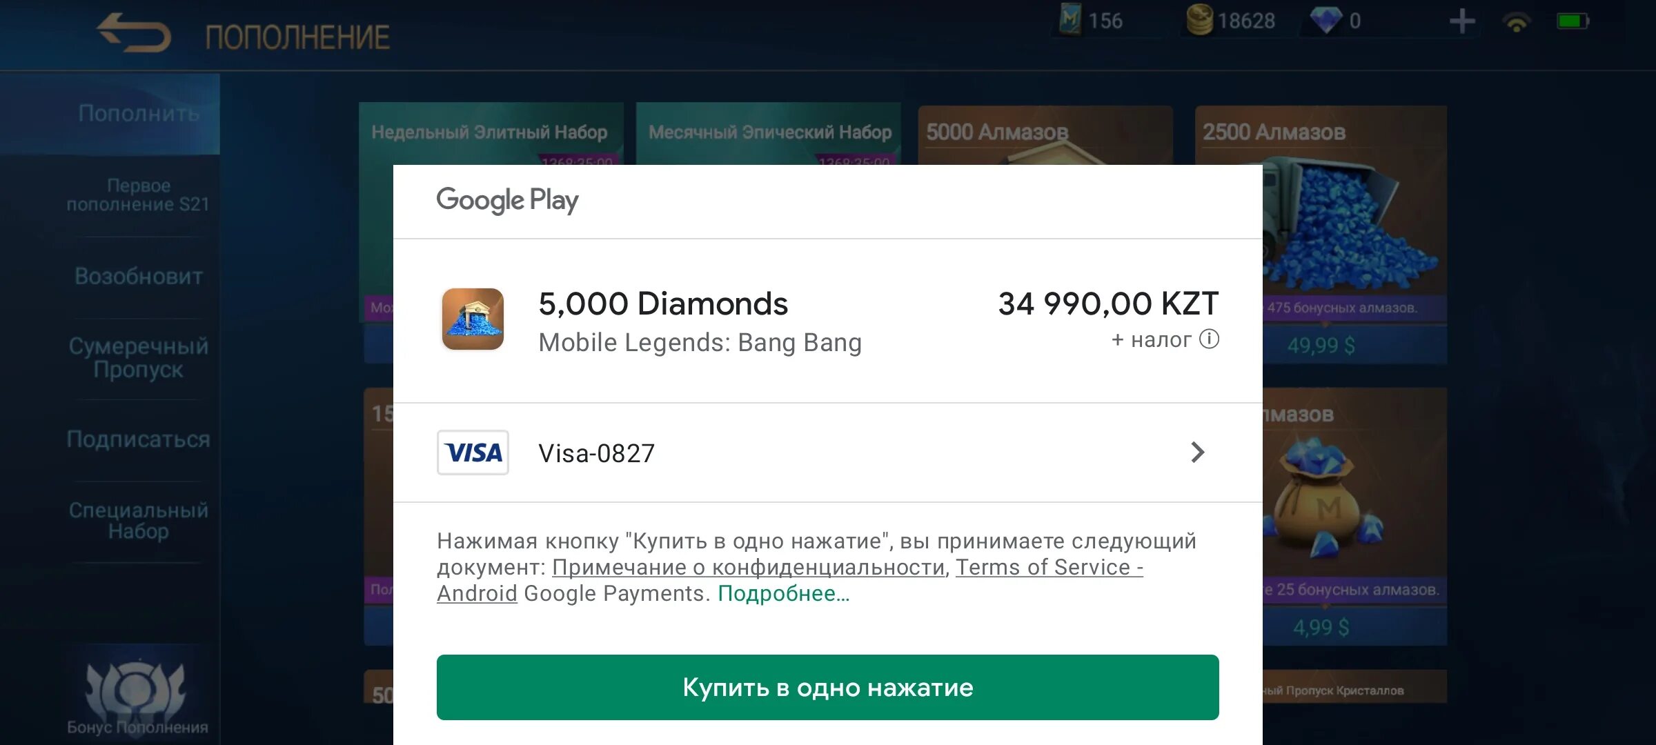Tap the 5,000 Diamonds product icon
Viewport: 1656px width, 745px height.
pyautogui.click(x=473, y=319)
